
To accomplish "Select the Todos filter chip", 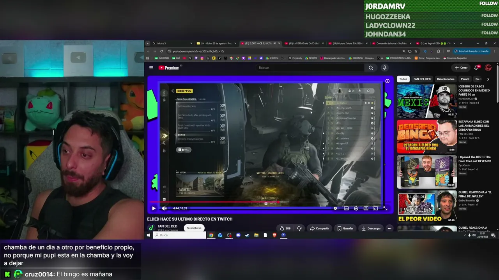I will pos(403,79).
